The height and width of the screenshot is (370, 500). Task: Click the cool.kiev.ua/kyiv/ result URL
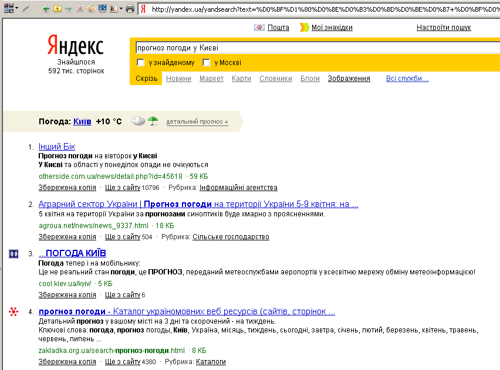[65, 284]
